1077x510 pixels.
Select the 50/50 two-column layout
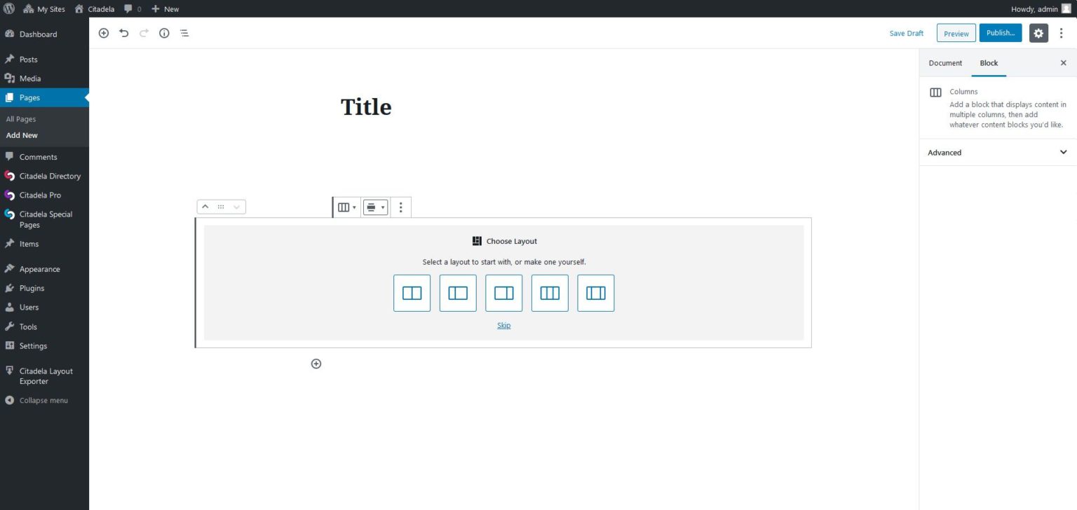[x=411, y=293]
